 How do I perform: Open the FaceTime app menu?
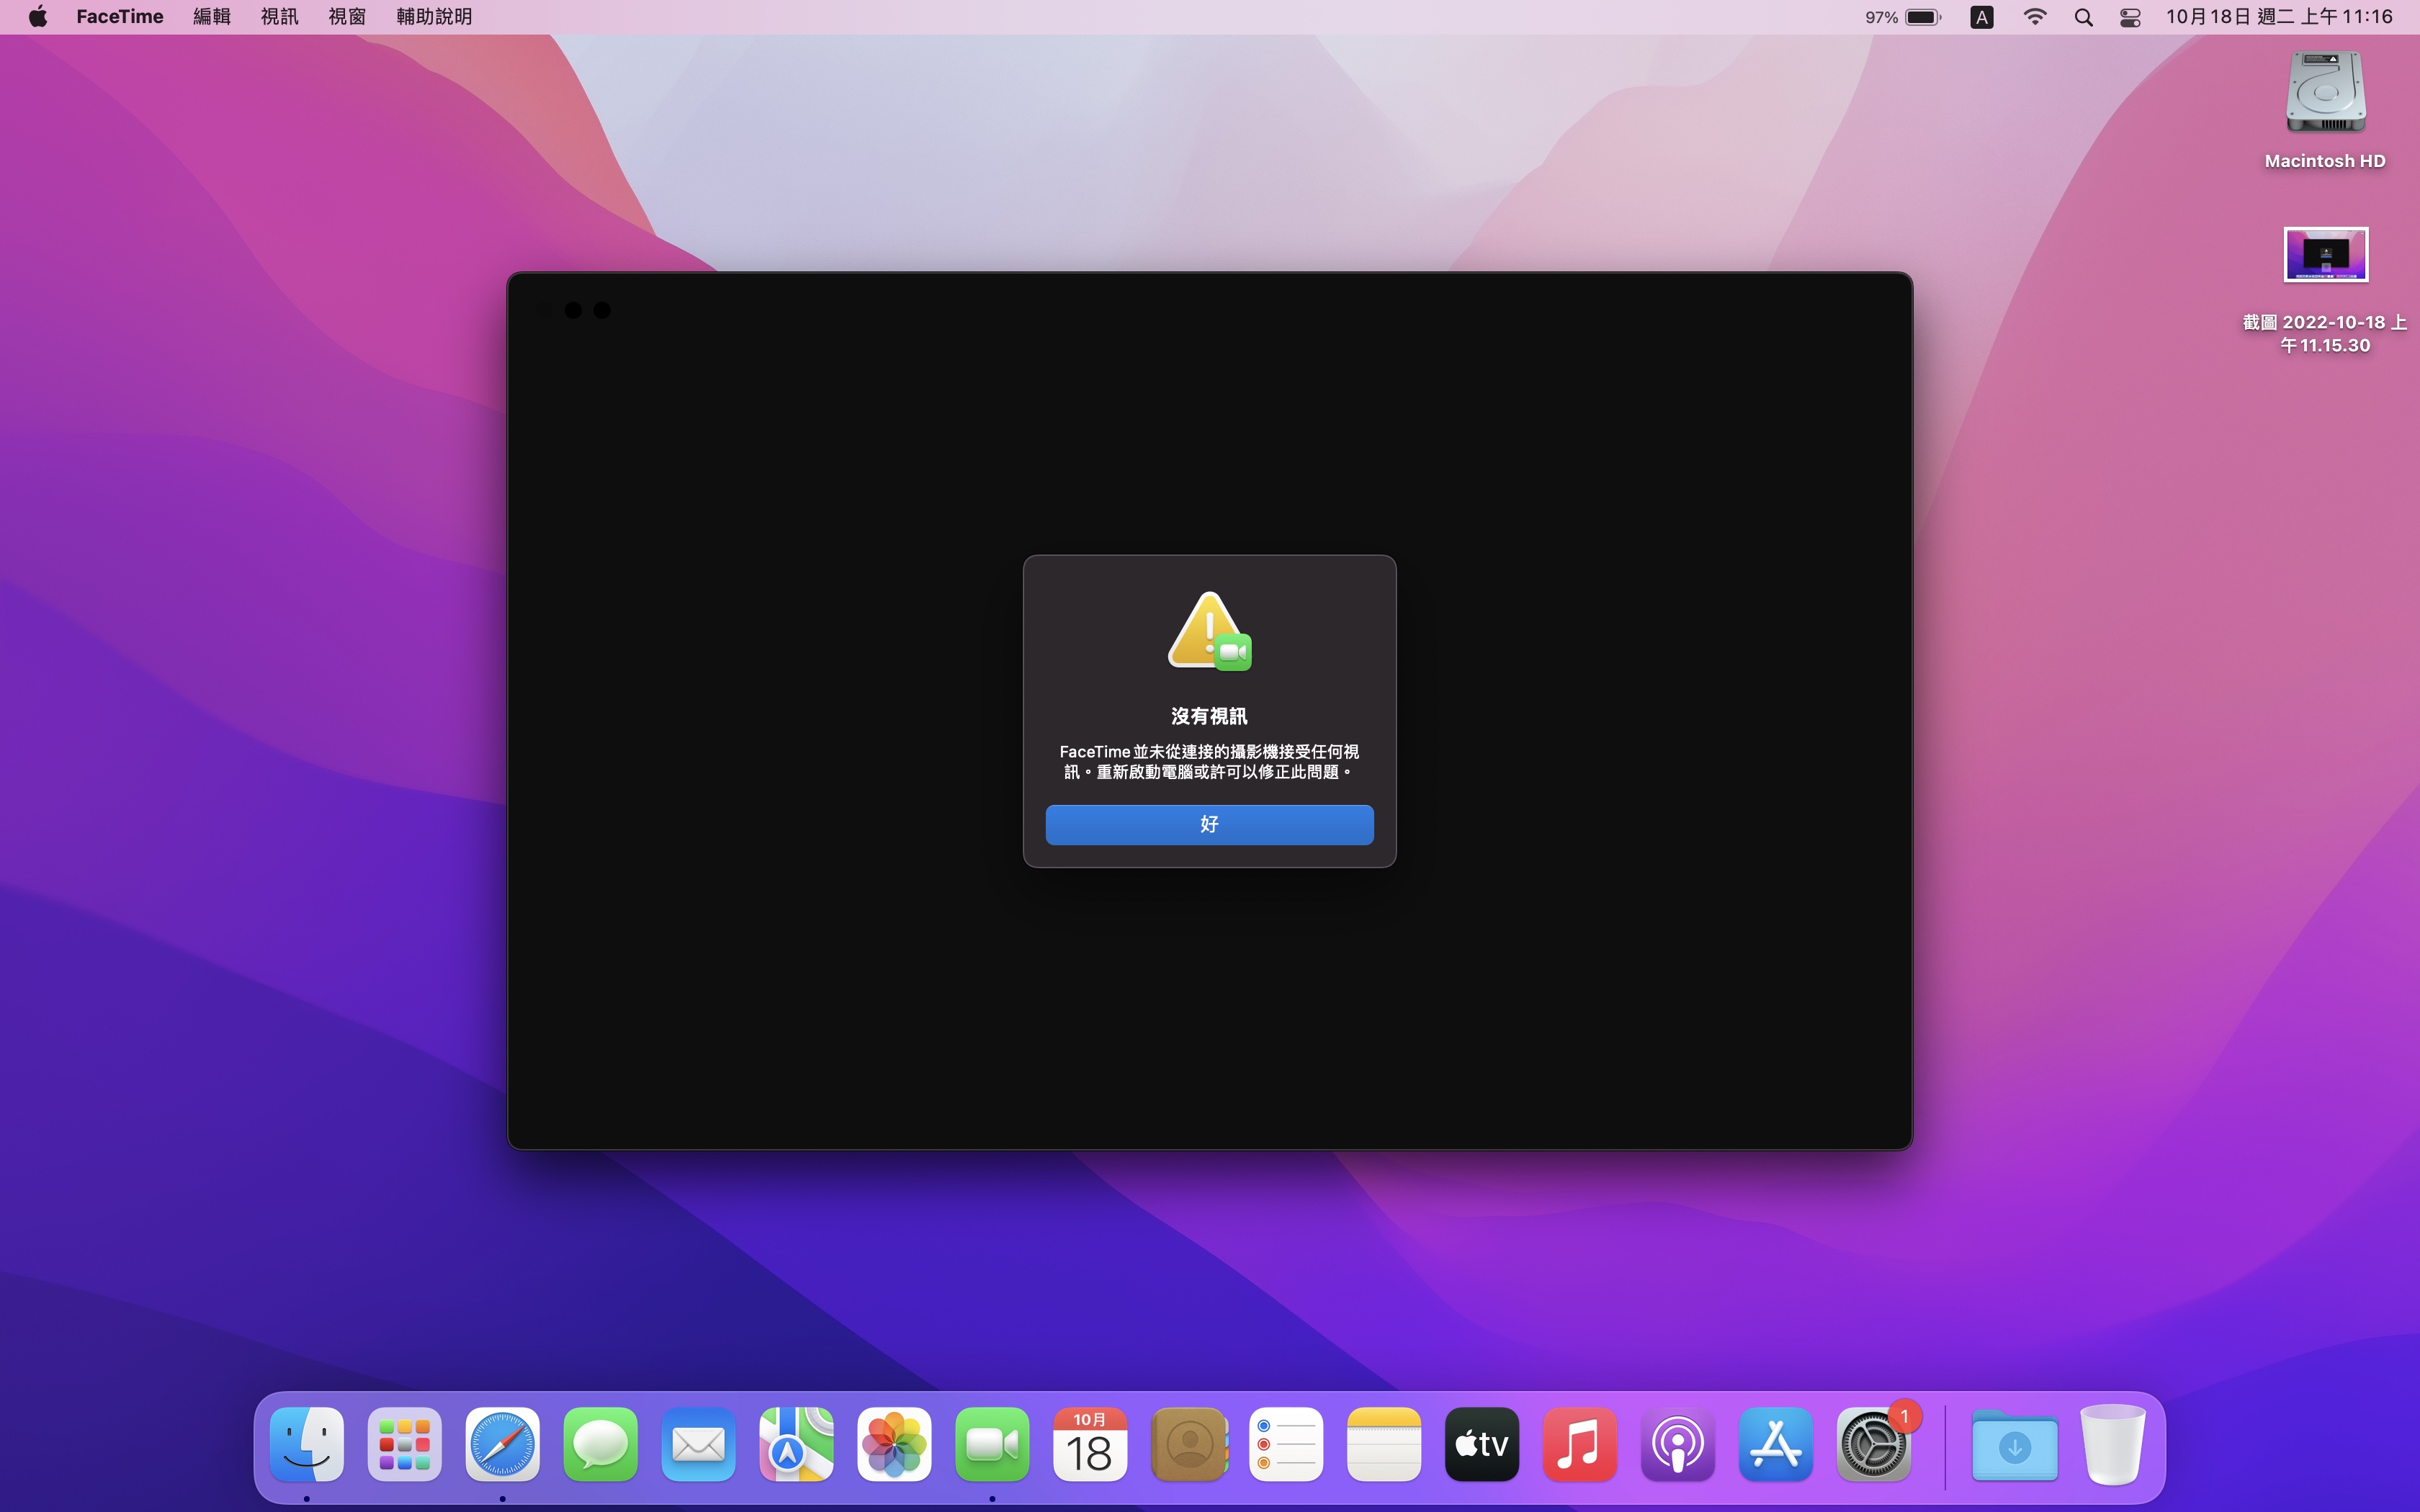120,17
